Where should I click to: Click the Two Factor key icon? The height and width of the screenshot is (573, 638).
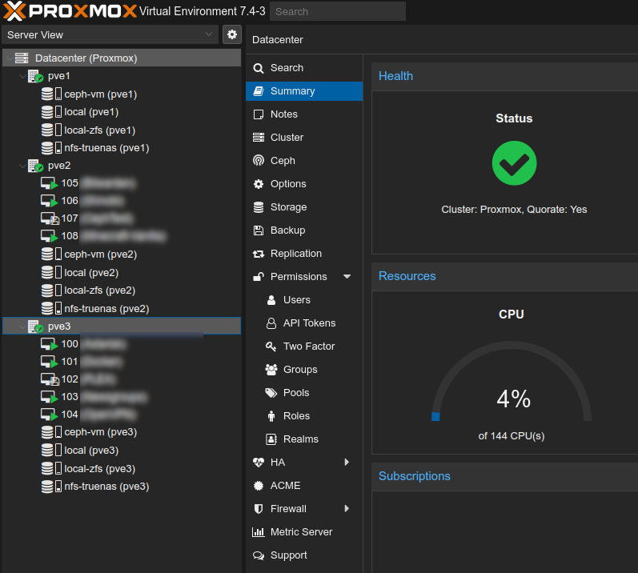pos(271,347)
